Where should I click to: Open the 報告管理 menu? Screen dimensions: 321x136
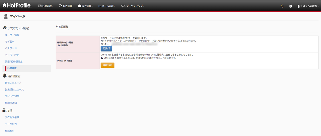pyautogui.click(x=66, y=6)
